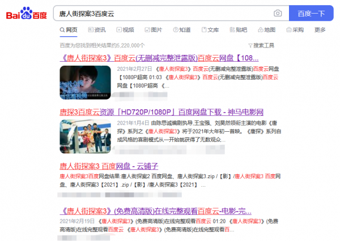Go to the 贴吧 tab
Image resolution: width=340 pixels, height=241 pixels.
[239, 29]
